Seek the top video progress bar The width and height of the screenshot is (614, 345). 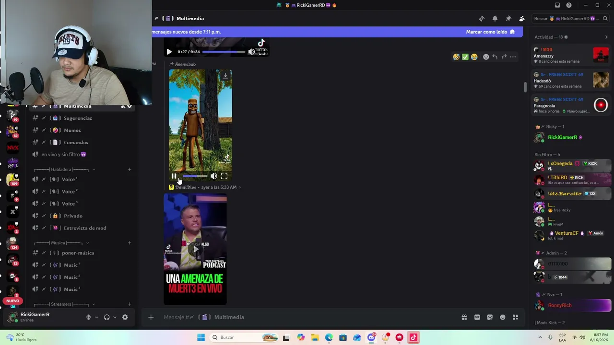click(x=224, y=52)
